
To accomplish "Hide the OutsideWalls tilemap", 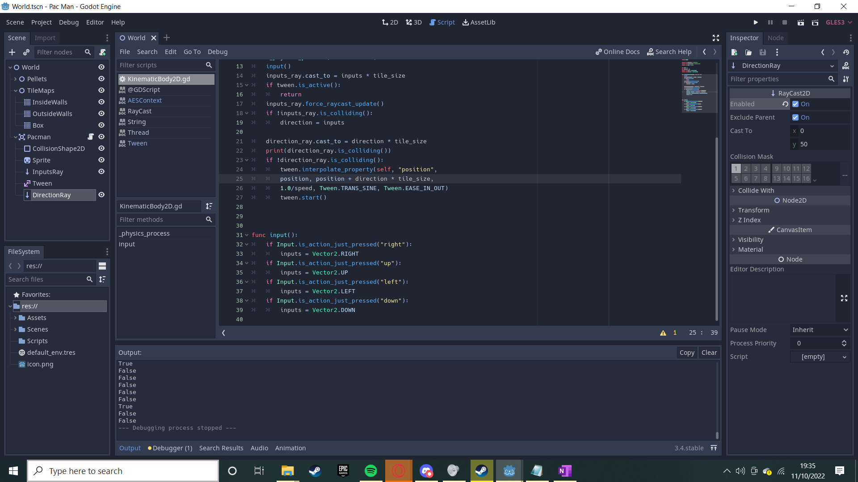I will pyautogui.click(x=101, y=114).
